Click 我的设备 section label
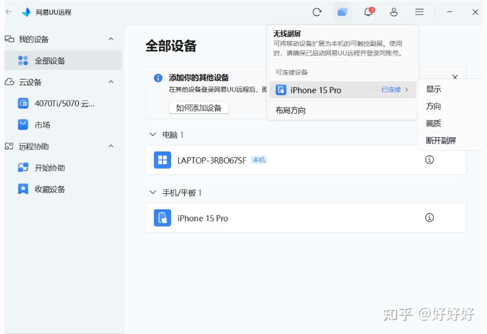487x334 pixels. 34,39
